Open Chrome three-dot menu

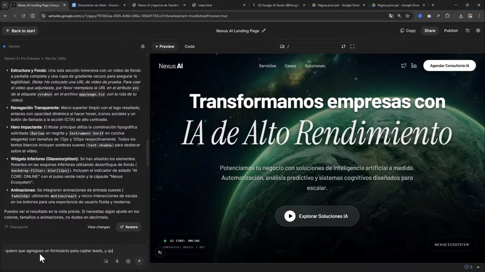click(479, 16)
